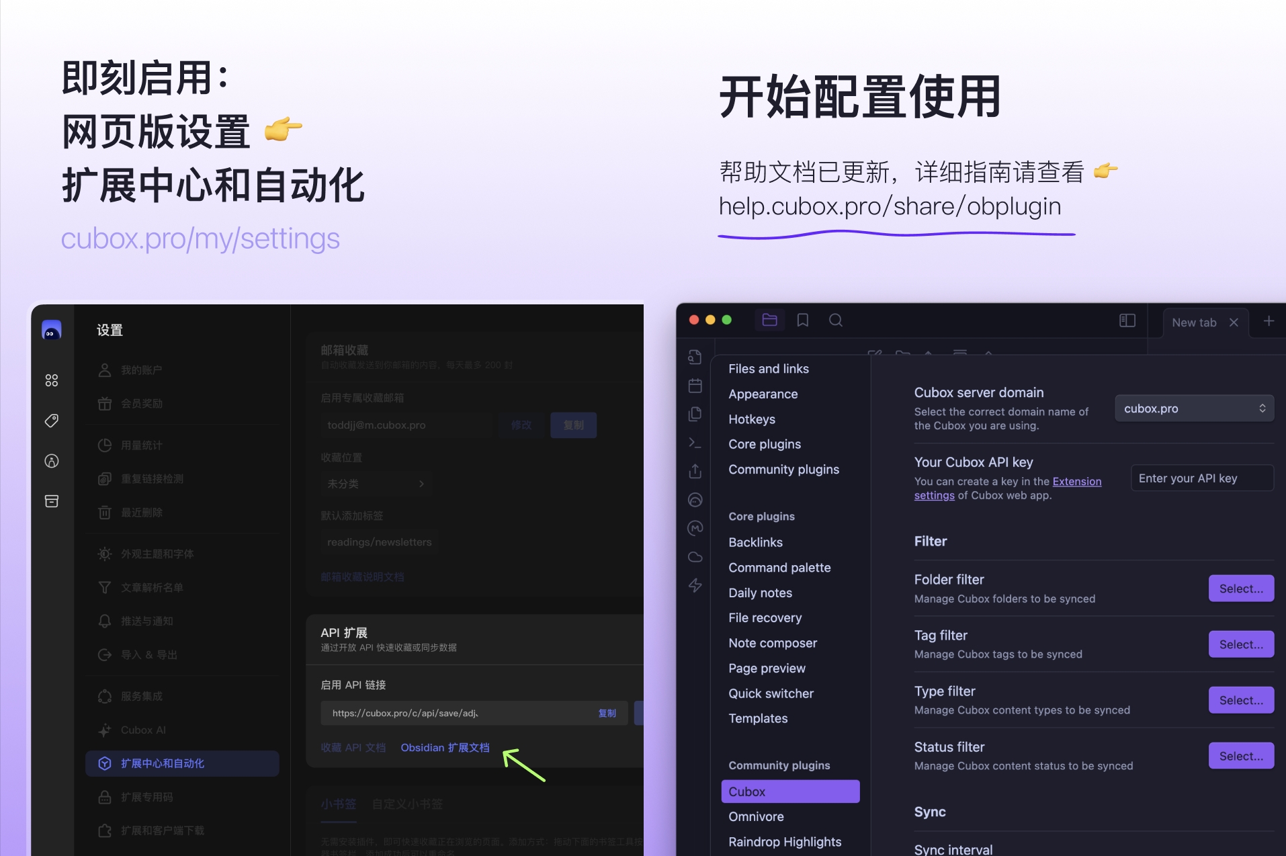The image size is (1286, 856).
Task: Click the upload share ribbon icon in Obsidian
Action: coord(695,471)
